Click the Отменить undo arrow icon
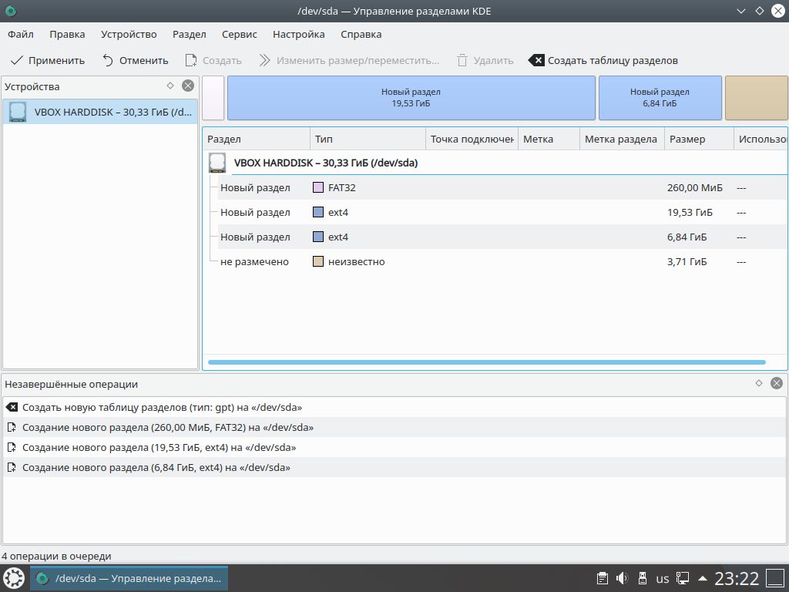Viewport: 789px width, 592px height. pos(108,60)
